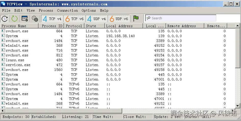Toggle the TCP v6 filter
Viewport: 241px width, 121px height.
point(74,19)
